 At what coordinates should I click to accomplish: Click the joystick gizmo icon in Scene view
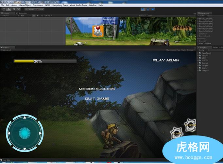click(x=97, y=31)
